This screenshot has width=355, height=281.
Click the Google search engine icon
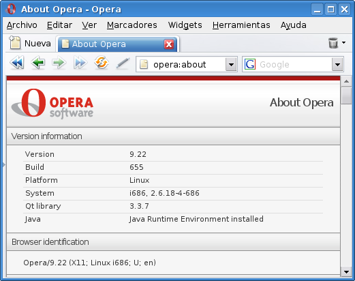point(250,64)
